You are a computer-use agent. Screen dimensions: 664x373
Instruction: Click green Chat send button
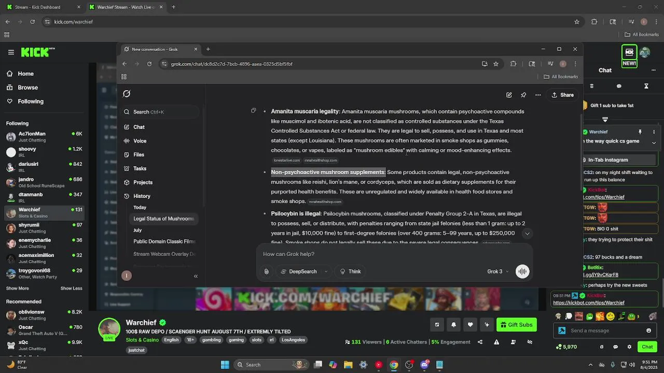[x=647, y=347]
